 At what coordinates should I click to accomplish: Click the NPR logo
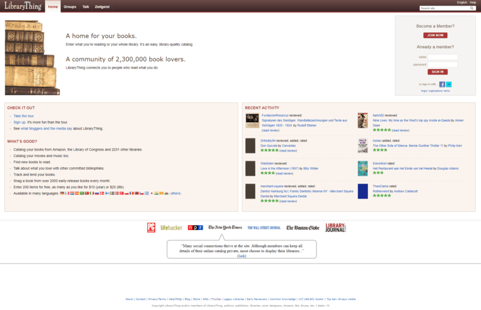(x=195, y=228)
